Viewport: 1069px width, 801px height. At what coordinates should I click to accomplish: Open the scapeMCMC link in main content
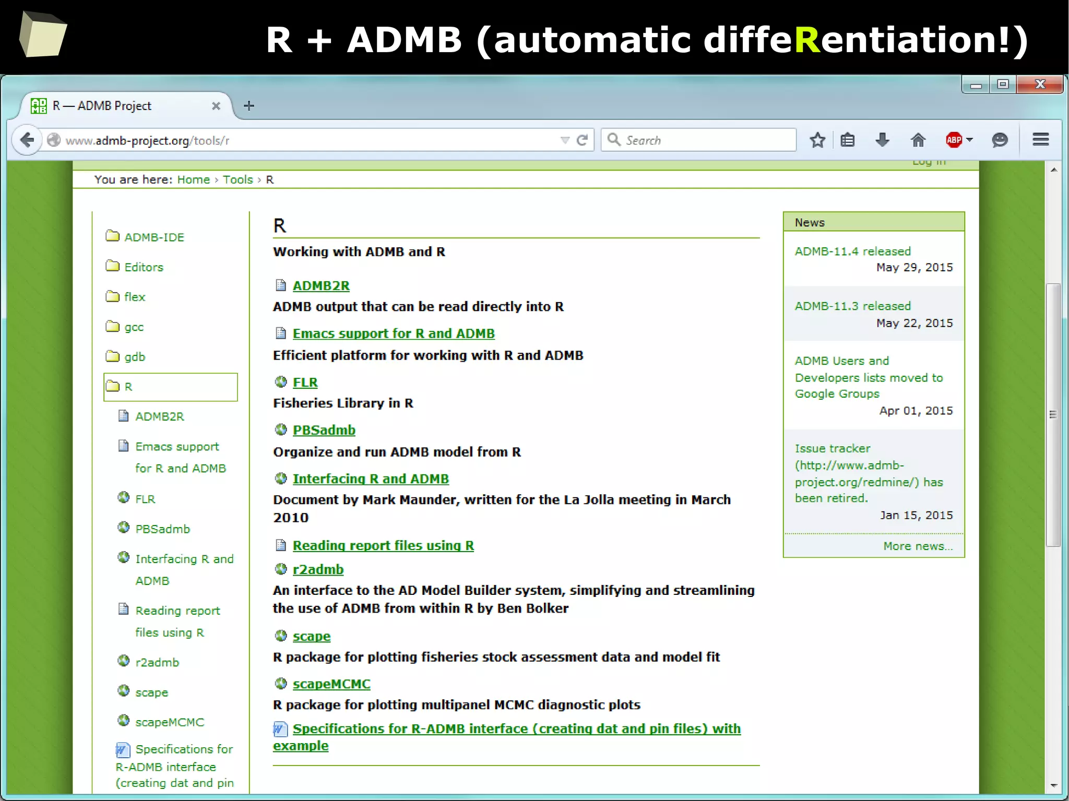click(331, 684)
